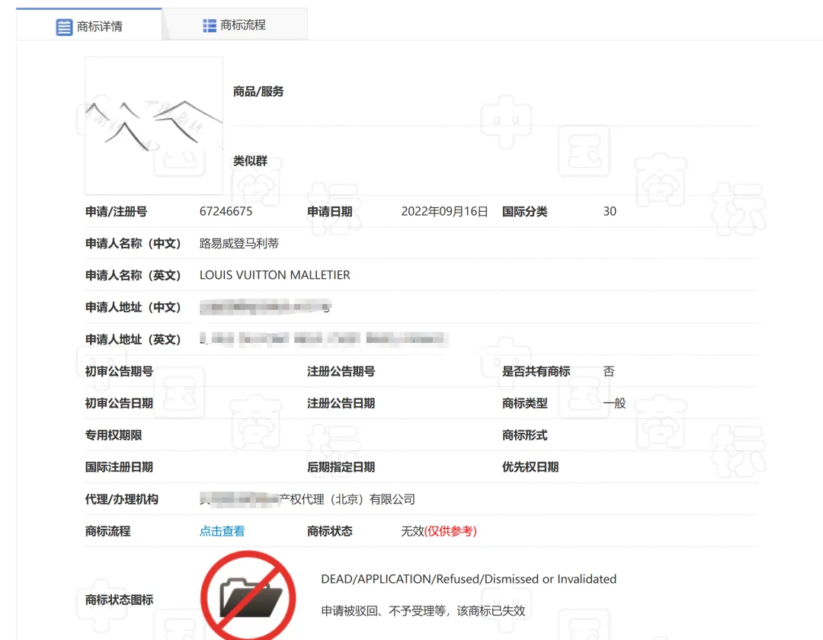The image size is (823, 640).
Task: Click the 国际分类 label
Action: [x=525, y=211]
